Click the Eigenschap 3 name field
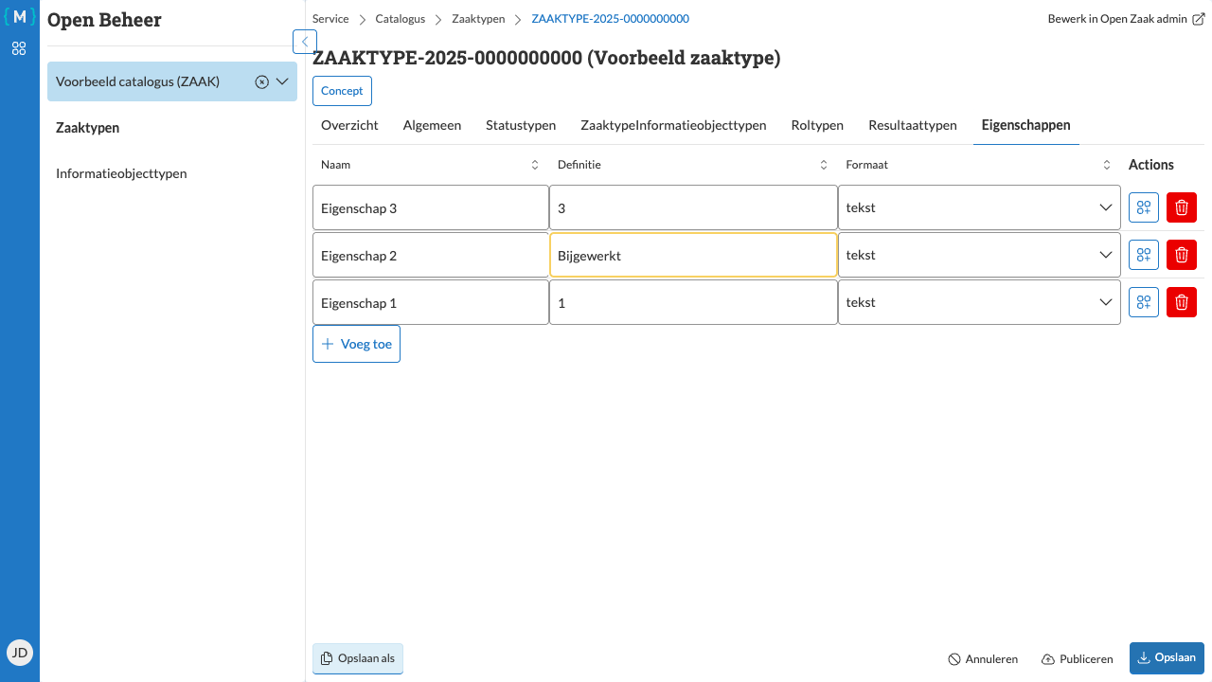 point(431,207)
